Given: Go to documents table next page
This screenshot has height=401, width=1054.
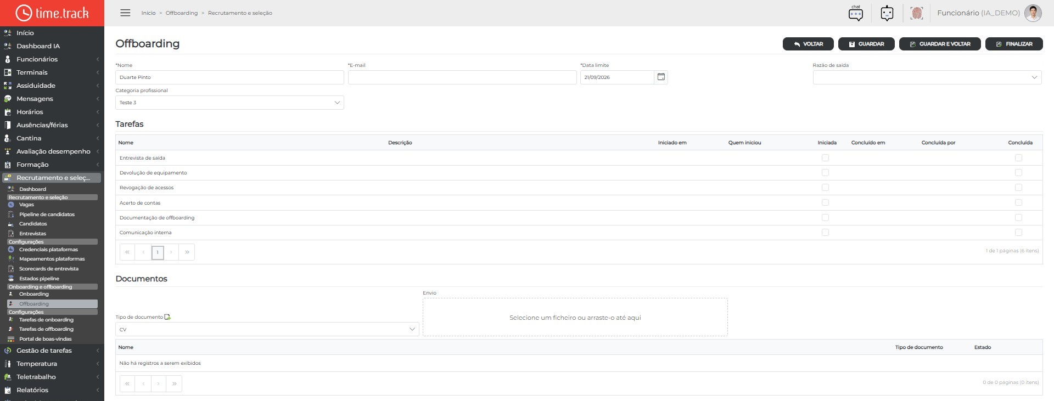Looking at the screenshot, I should pos(159,383).
